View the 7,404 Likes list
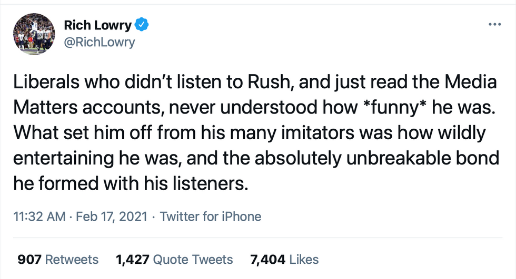The height and width of the screenshot is (279, 516). click(x=284, y=260)
